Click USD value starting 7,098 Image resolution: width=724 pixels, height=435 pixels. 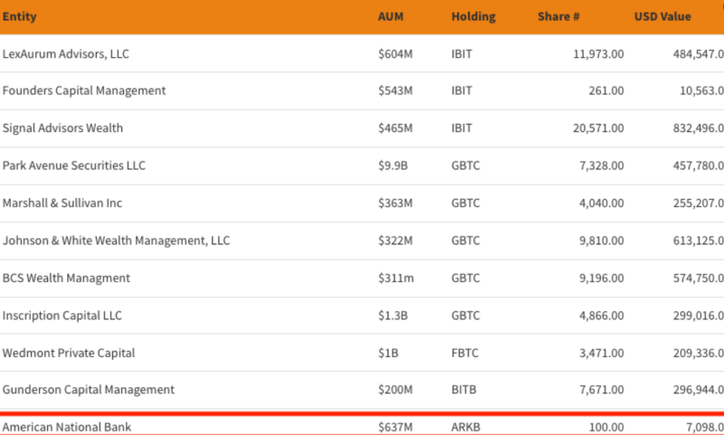click(705, 427)
